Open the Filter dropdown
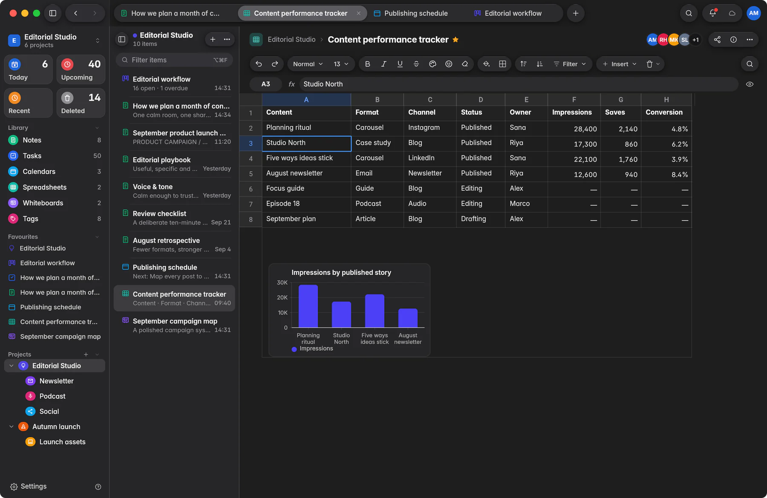 570,64
